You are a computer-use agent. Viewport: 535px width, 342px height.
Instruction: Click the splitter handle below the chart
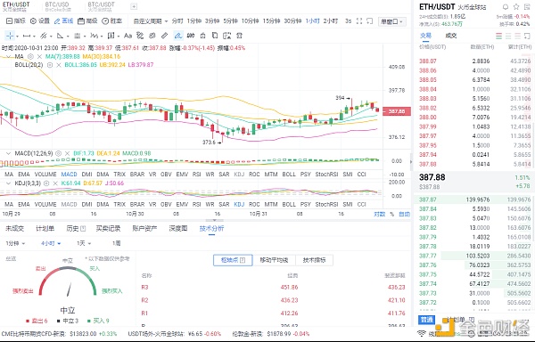point(214,220)
